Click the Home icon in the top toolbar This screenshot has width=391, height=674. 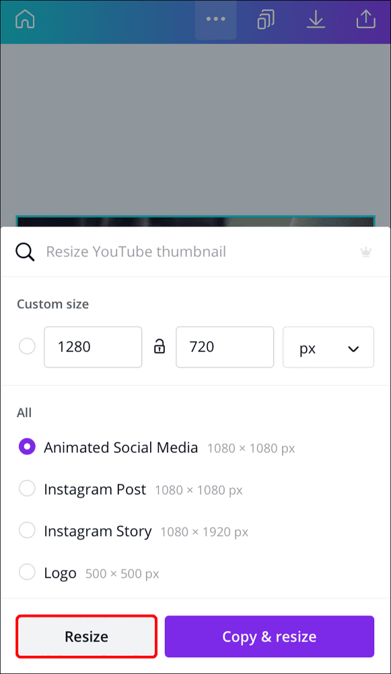(25, 19)
